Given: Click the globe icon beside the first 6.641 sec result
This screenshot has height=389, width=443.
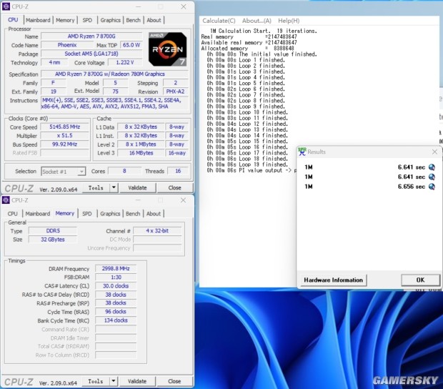Looking at the screenshot, I should pos(432,167).
